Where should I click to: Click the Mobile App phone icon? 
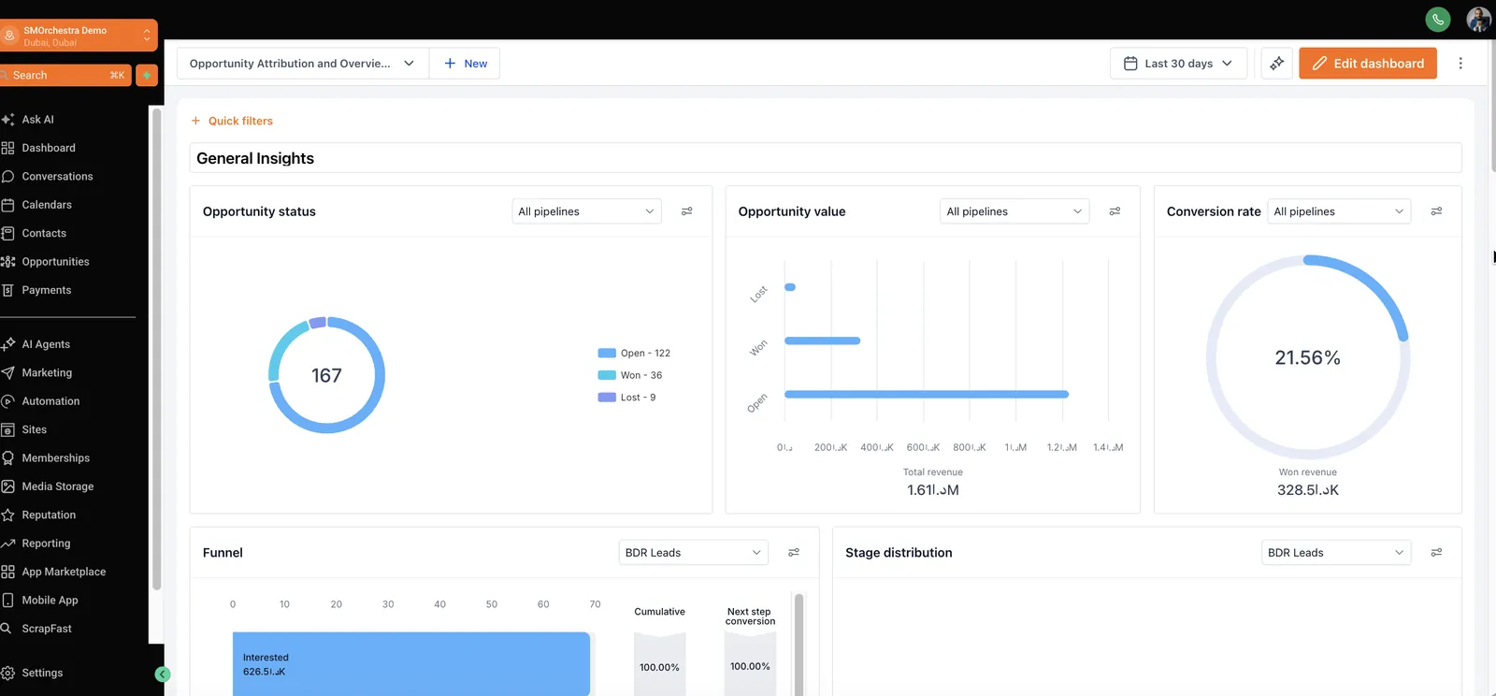click(x=7, y=601)
